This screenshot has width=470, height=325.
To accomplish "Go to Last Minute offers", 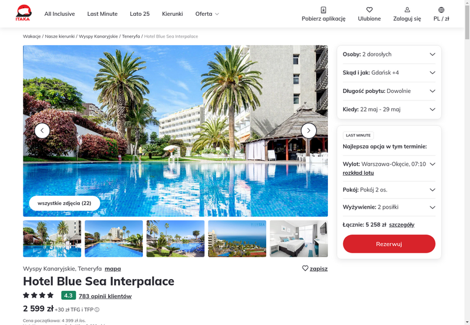I will click(102, 14).
